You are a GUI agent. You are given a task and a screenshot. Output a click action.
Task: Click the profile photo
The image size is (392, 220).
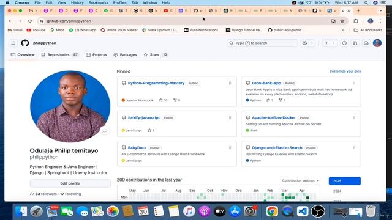[70, 106]
